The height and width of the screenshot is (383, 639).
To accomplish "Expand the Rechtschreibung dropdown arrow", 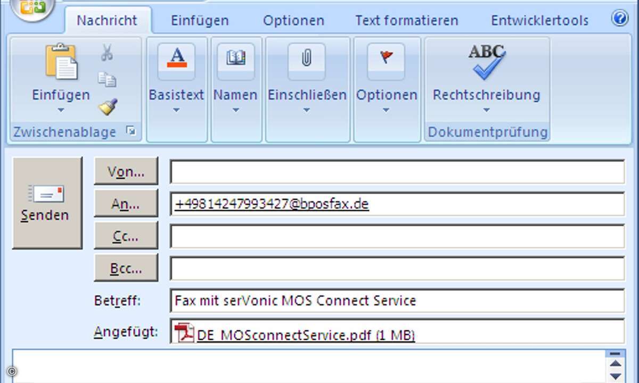I will [486, 110].
